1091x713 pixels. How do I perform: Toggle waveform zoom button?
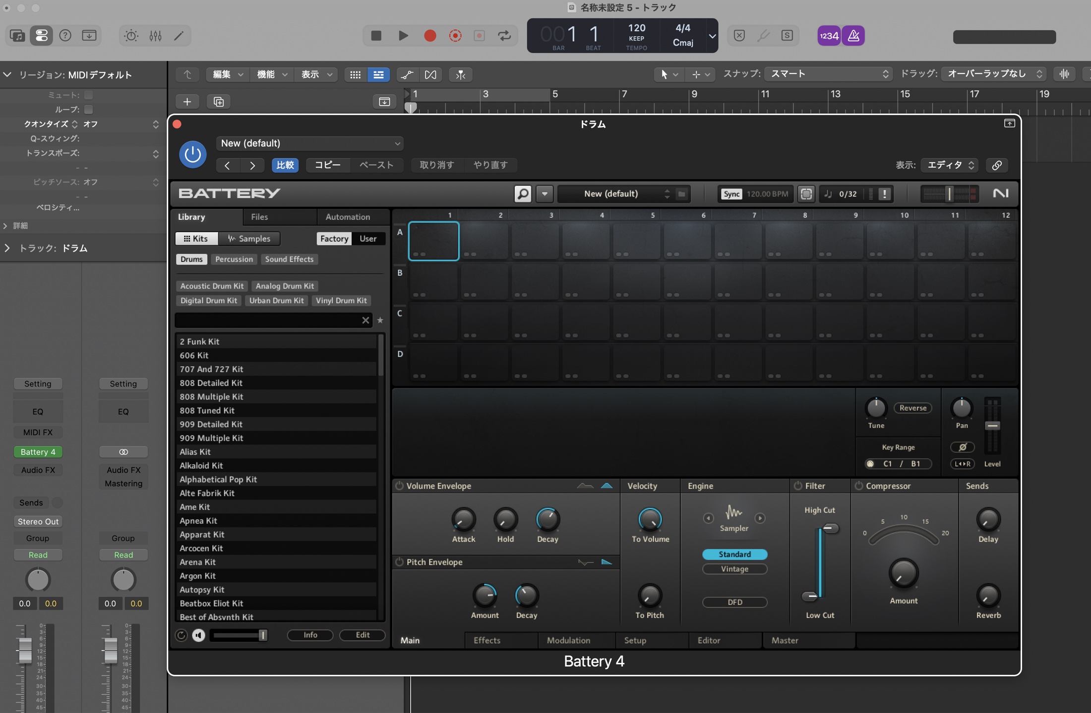tap(1064, 74)
